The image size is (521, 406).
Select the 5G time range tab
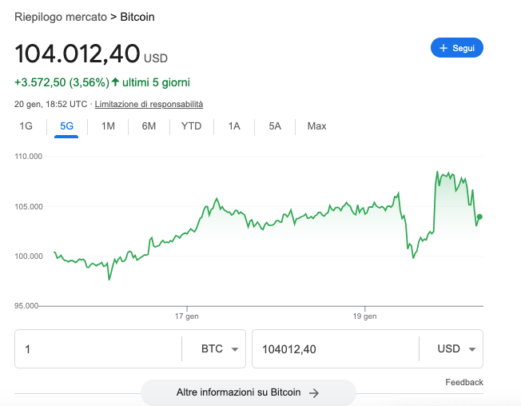coord(66,126)
